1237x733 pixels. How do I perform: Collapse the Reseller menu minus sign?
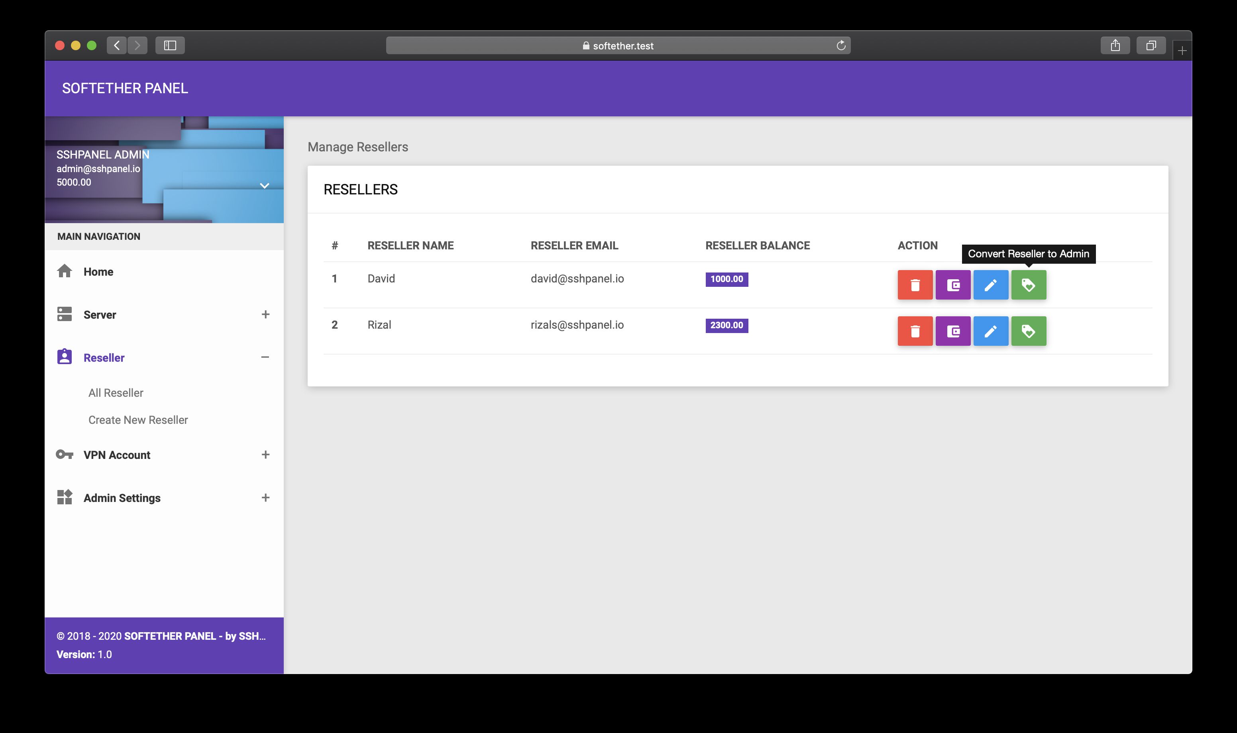coord(265,357)
